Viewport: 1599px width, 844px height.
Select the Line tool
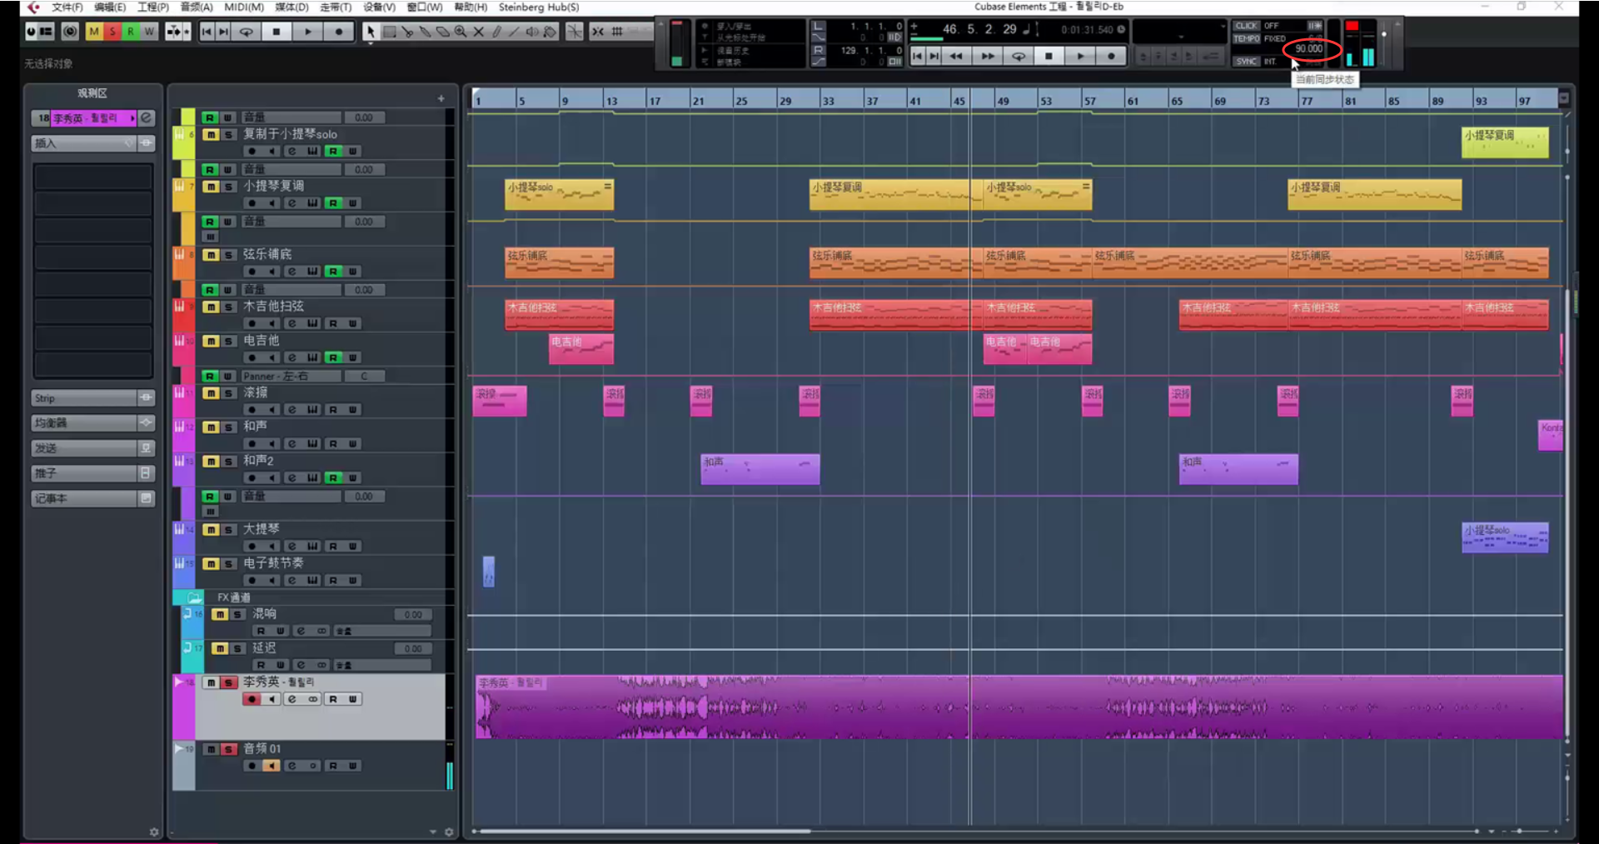pyautogui.click(x=514, y=32)
